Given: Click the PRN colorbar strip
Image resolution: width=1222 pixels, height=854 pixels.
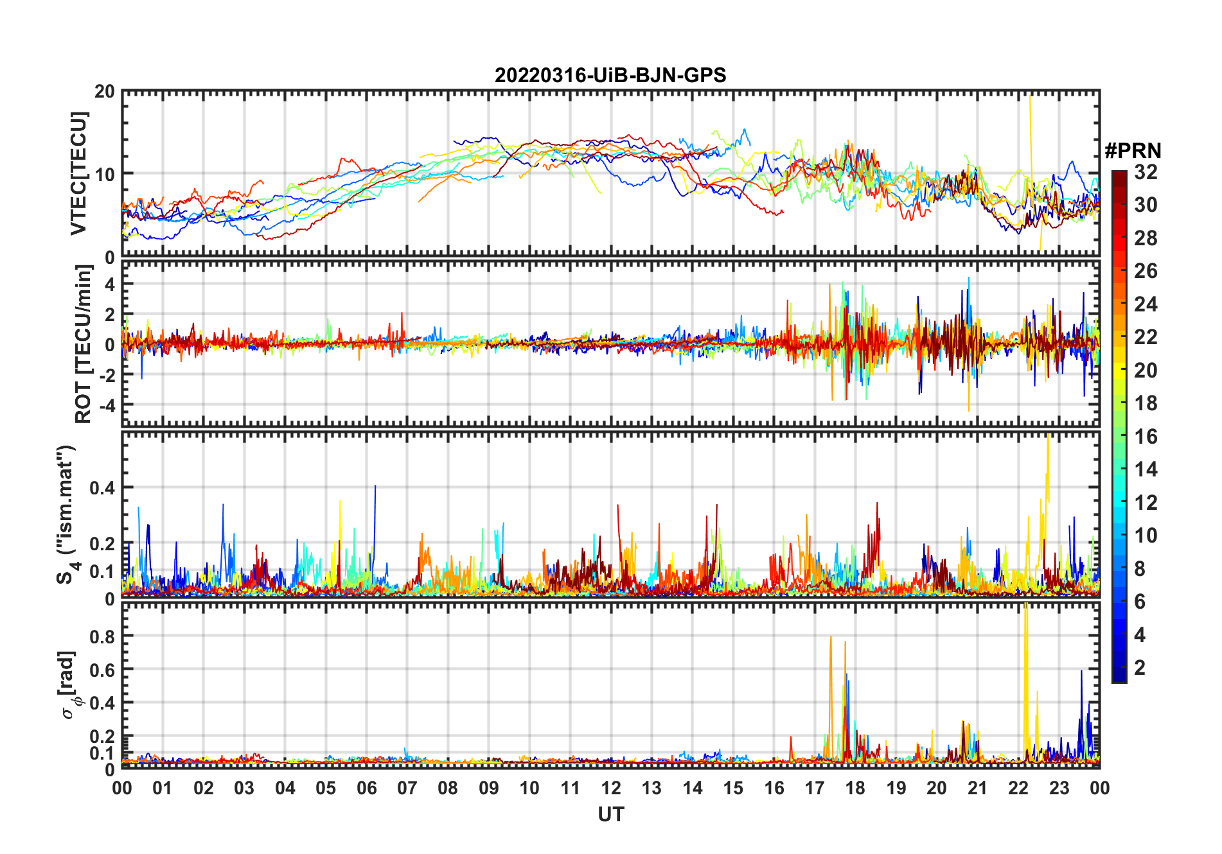Looking at the screenshot, I should tap(1119, 426).
